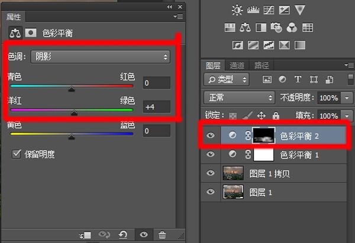
Task: Switch to the 图层 tab
Action: [213, 66]
